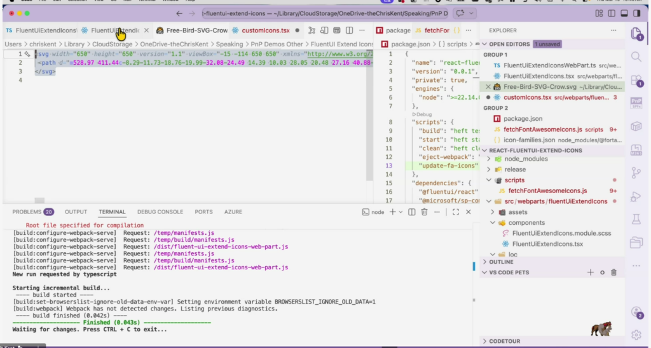Open the Run and Debug view
This screenshot has height=348, width=651.
tap(636, 196)
